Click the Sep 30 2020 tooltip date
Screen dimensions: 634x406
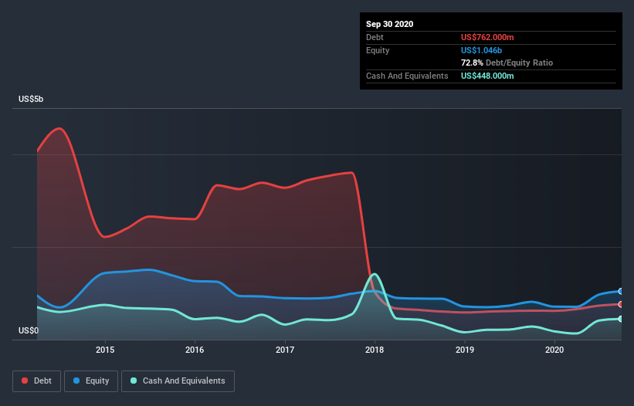(x=389, y=24)
